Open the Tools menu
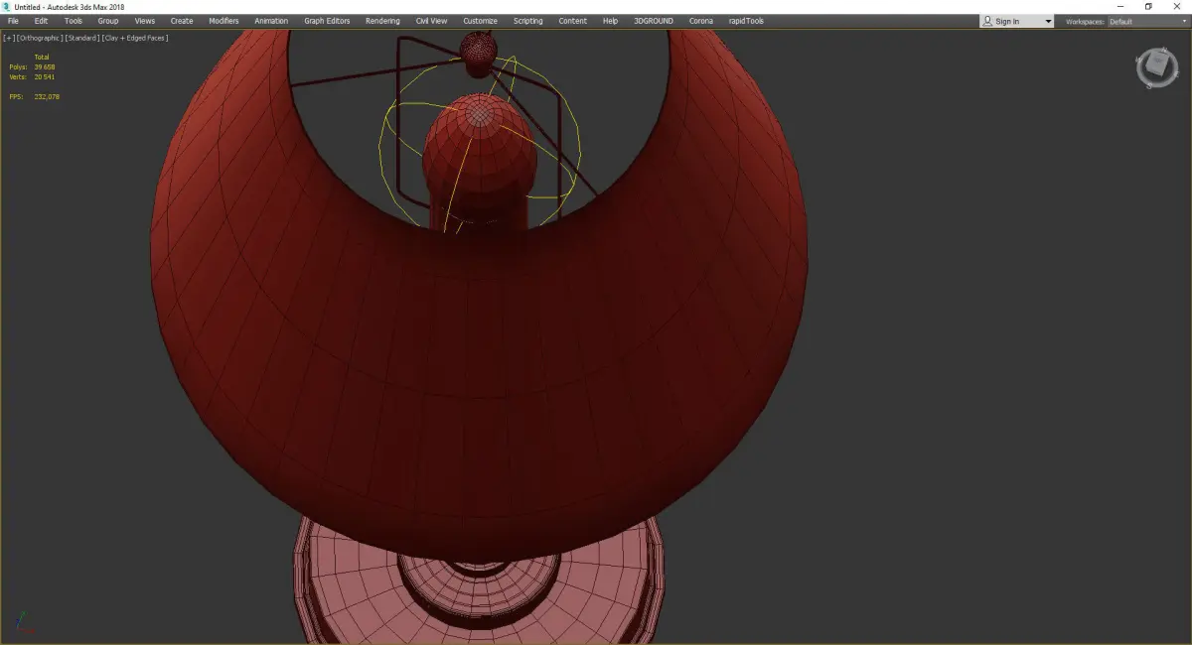This screenshot has height=645, width=1192. [x=74, y=21]
